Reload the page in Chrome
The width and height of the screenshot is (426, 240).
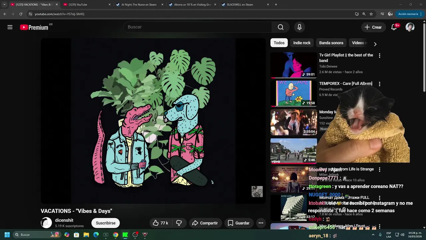[x=21, y=14]
